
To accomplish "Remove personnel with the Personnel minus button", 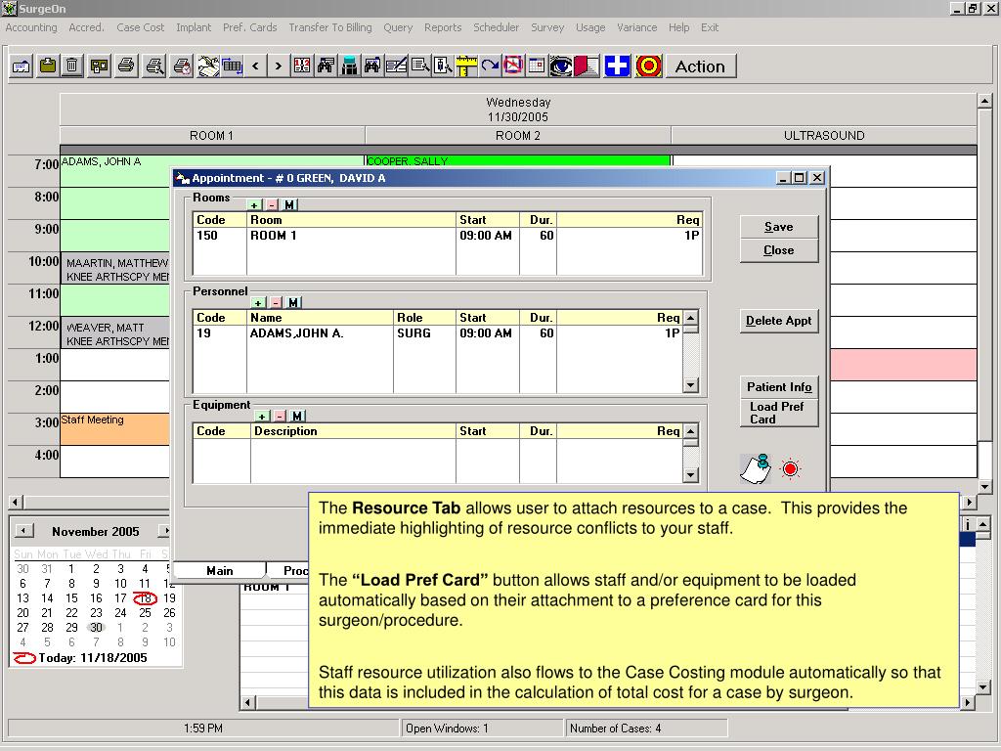I will pos(276,303).
